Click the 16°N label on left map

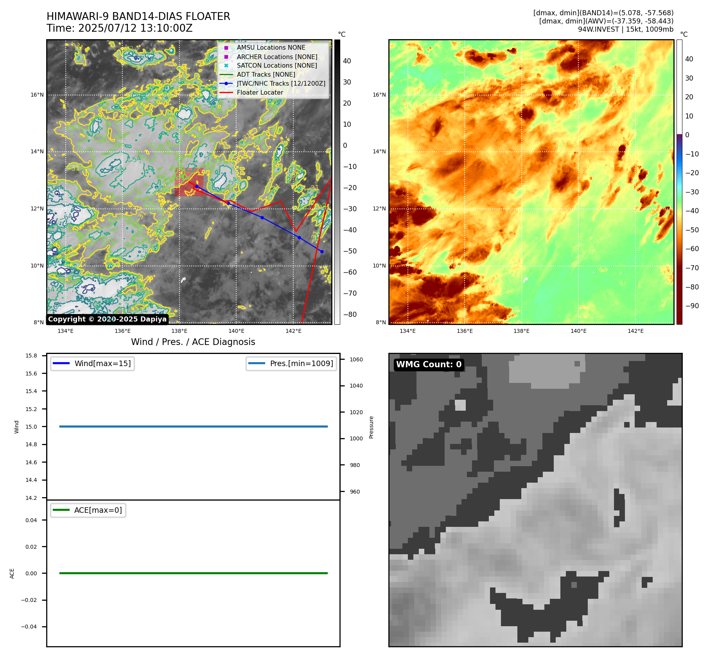(37, 95)
